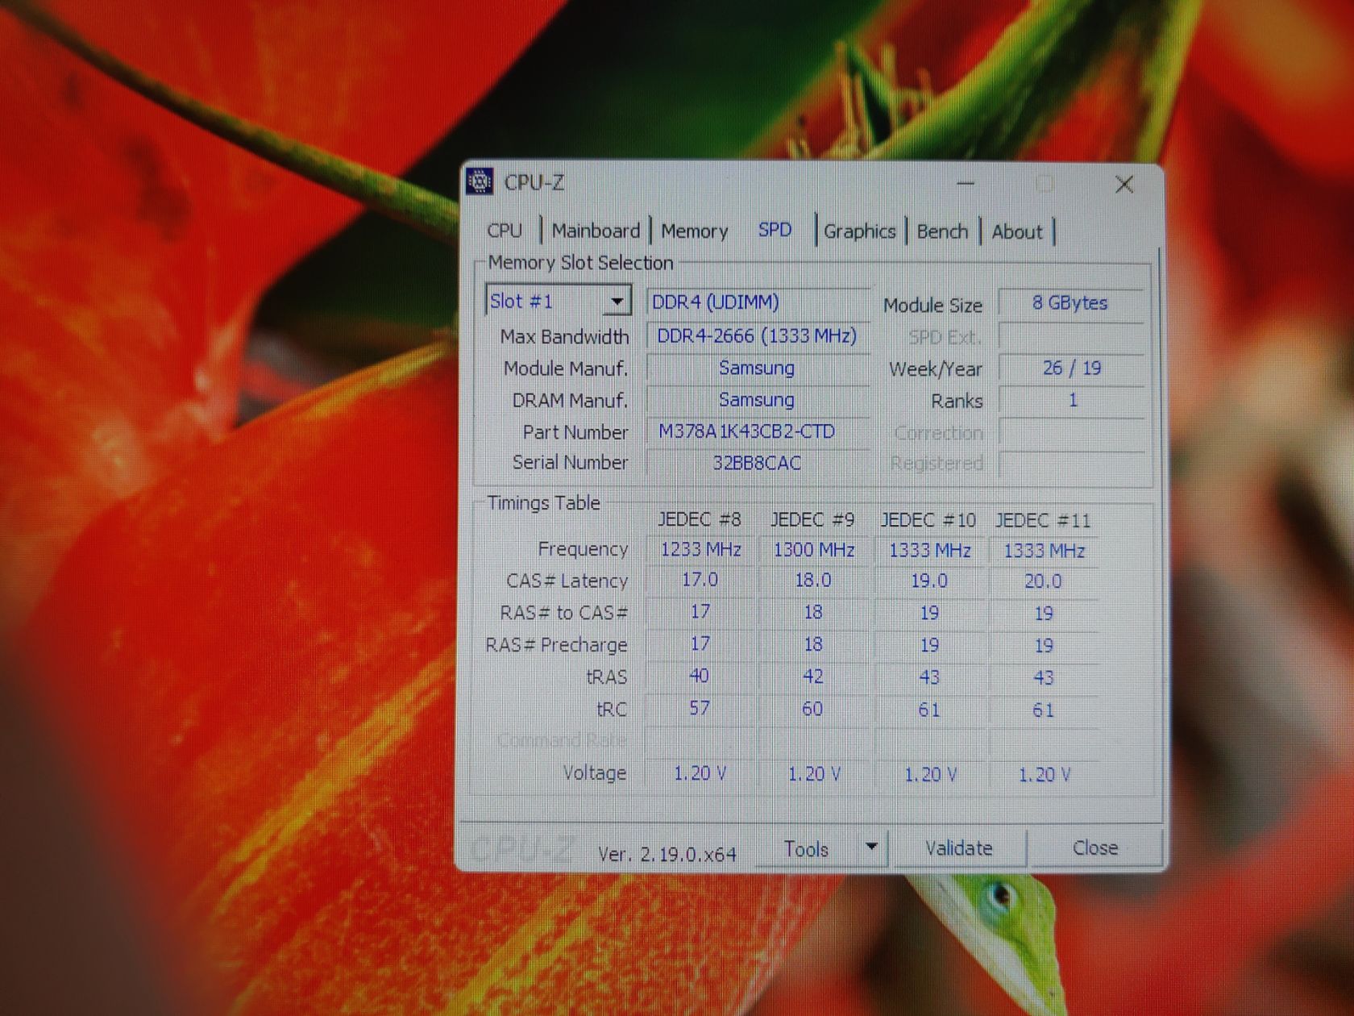The height and width of the screenshot is (1016, 1354).
Task: Click the 1300 MHz frequency cell
Action: pyautogui.click(x=814, y=550)
